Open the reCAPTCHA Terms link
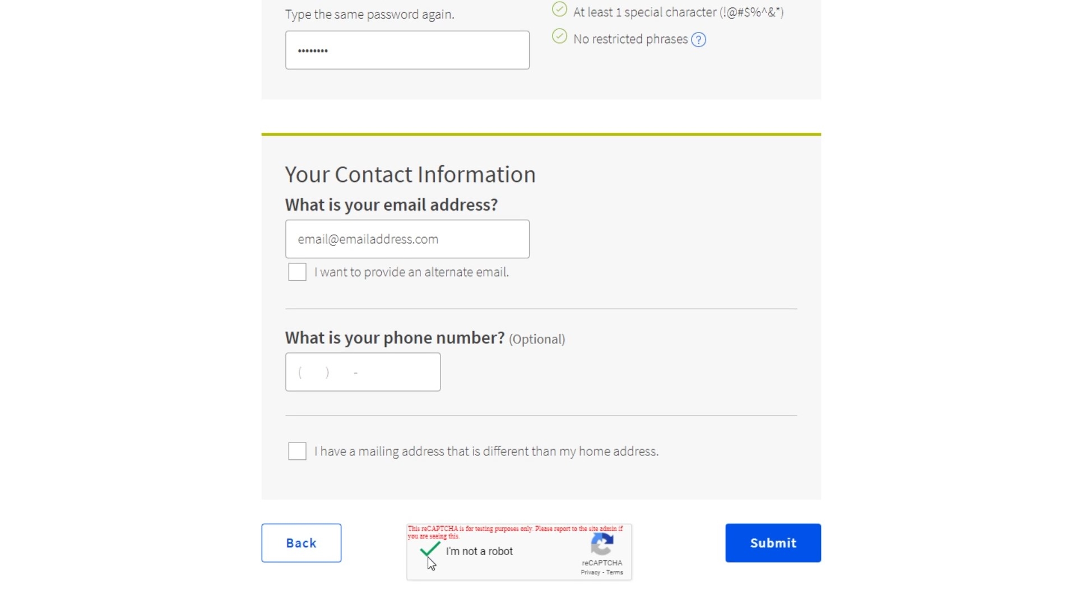This screenshot has height=605, width=1076. pyautogui.click(x=615, y=573)
